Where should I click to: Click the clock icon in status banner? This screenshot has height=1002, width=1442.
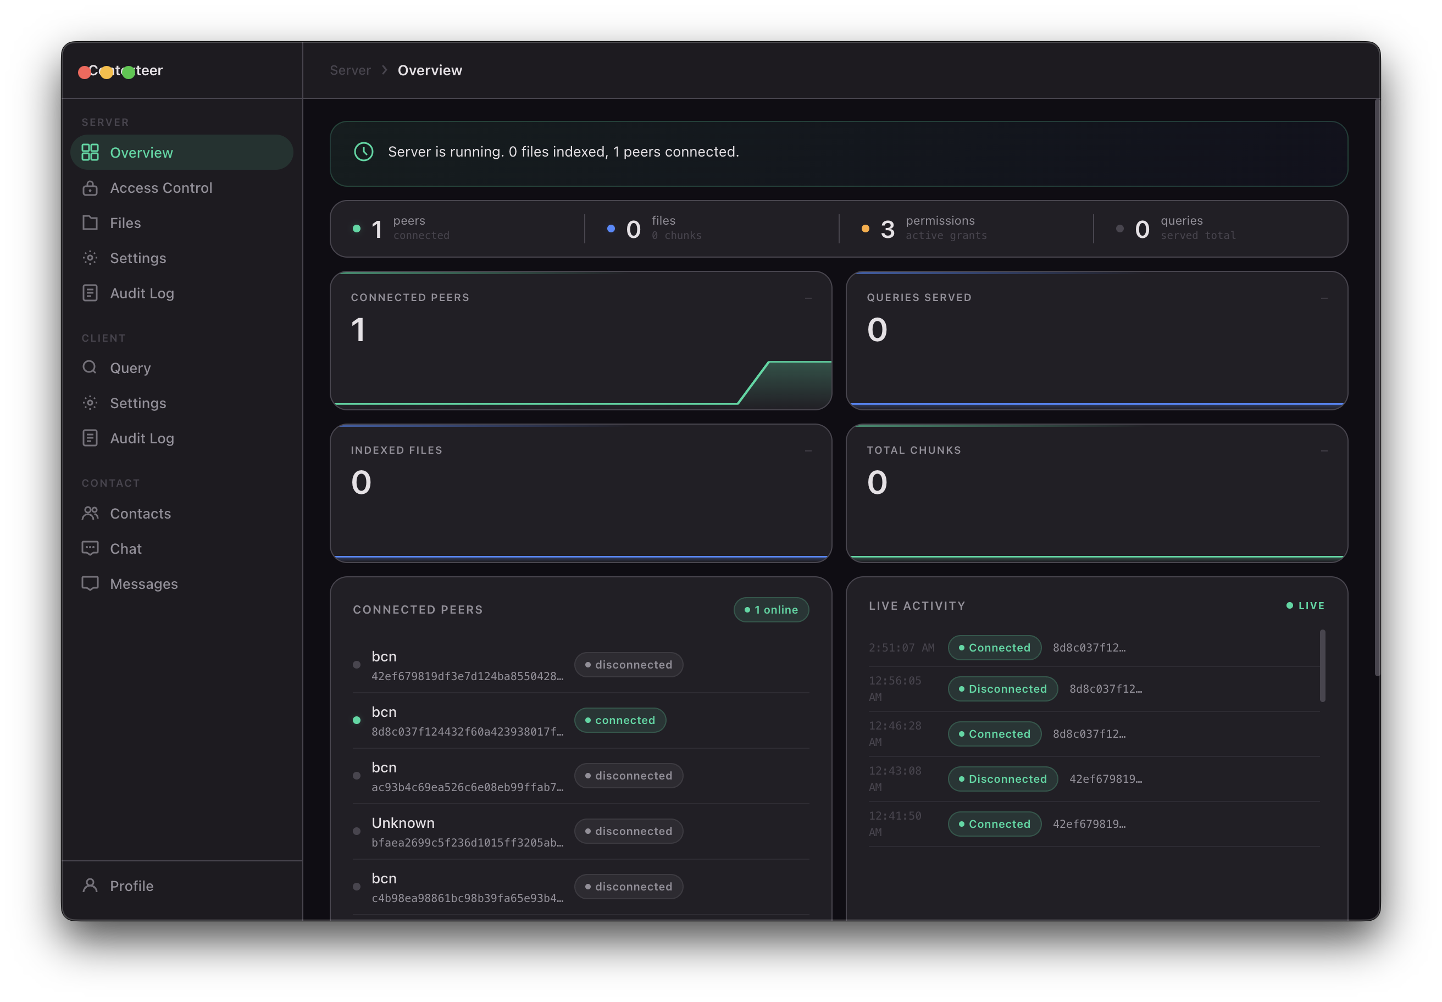click(x=364, y=152)
